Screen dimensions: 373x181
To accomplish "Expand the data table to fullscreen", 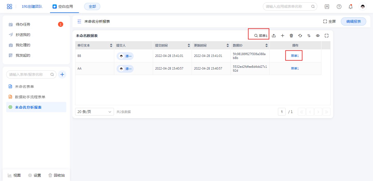I will pos(327,36).
